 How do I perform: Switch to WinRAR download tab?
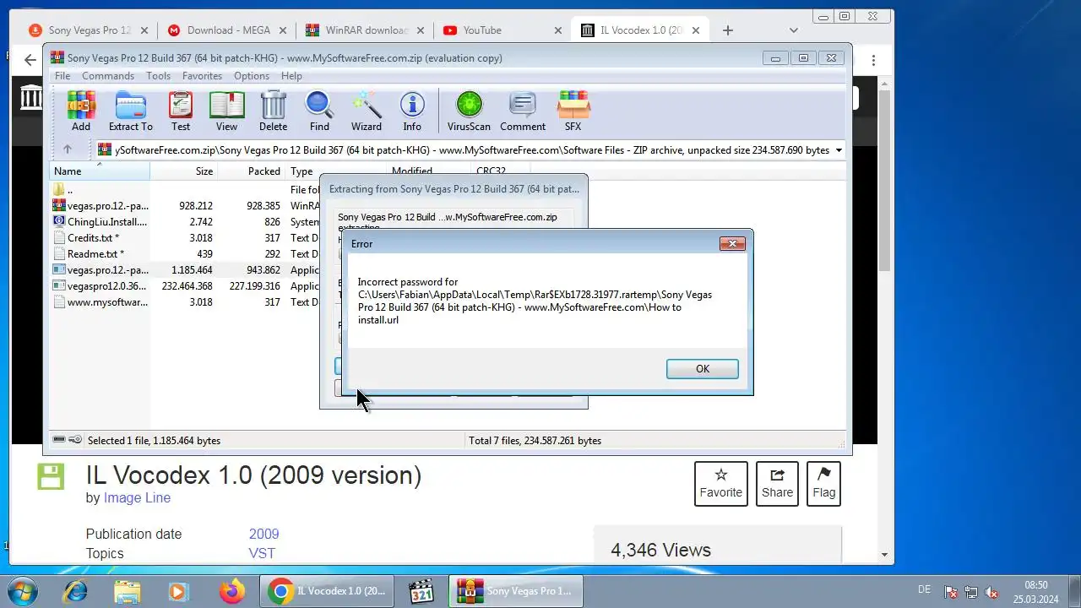coord(367,30)
